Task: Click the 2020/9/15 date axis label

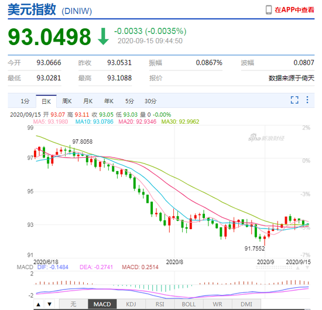Action: 299,262
